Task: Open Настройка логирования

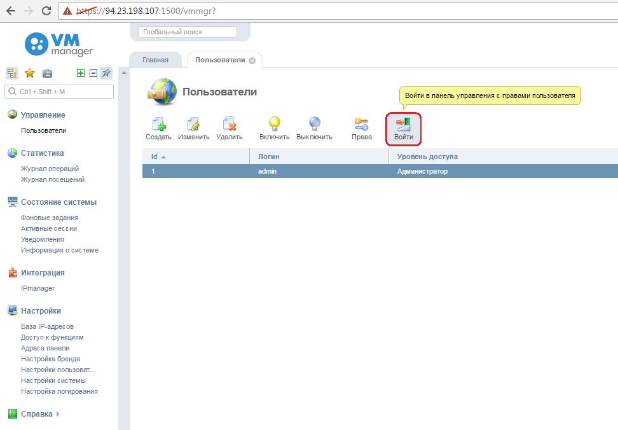Action: coord(59,391)
